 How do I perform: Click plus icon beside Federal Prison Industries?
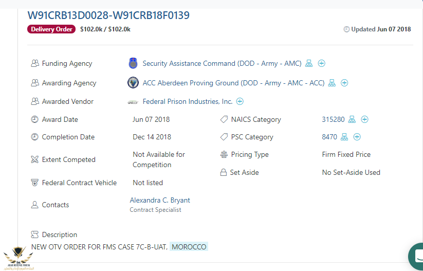click(240, 101)
